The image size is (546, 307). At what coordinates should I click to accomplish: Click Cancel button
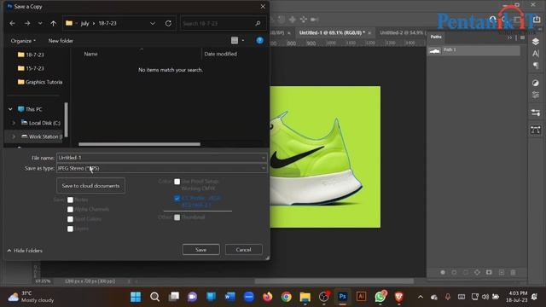[x=243, y=250]
